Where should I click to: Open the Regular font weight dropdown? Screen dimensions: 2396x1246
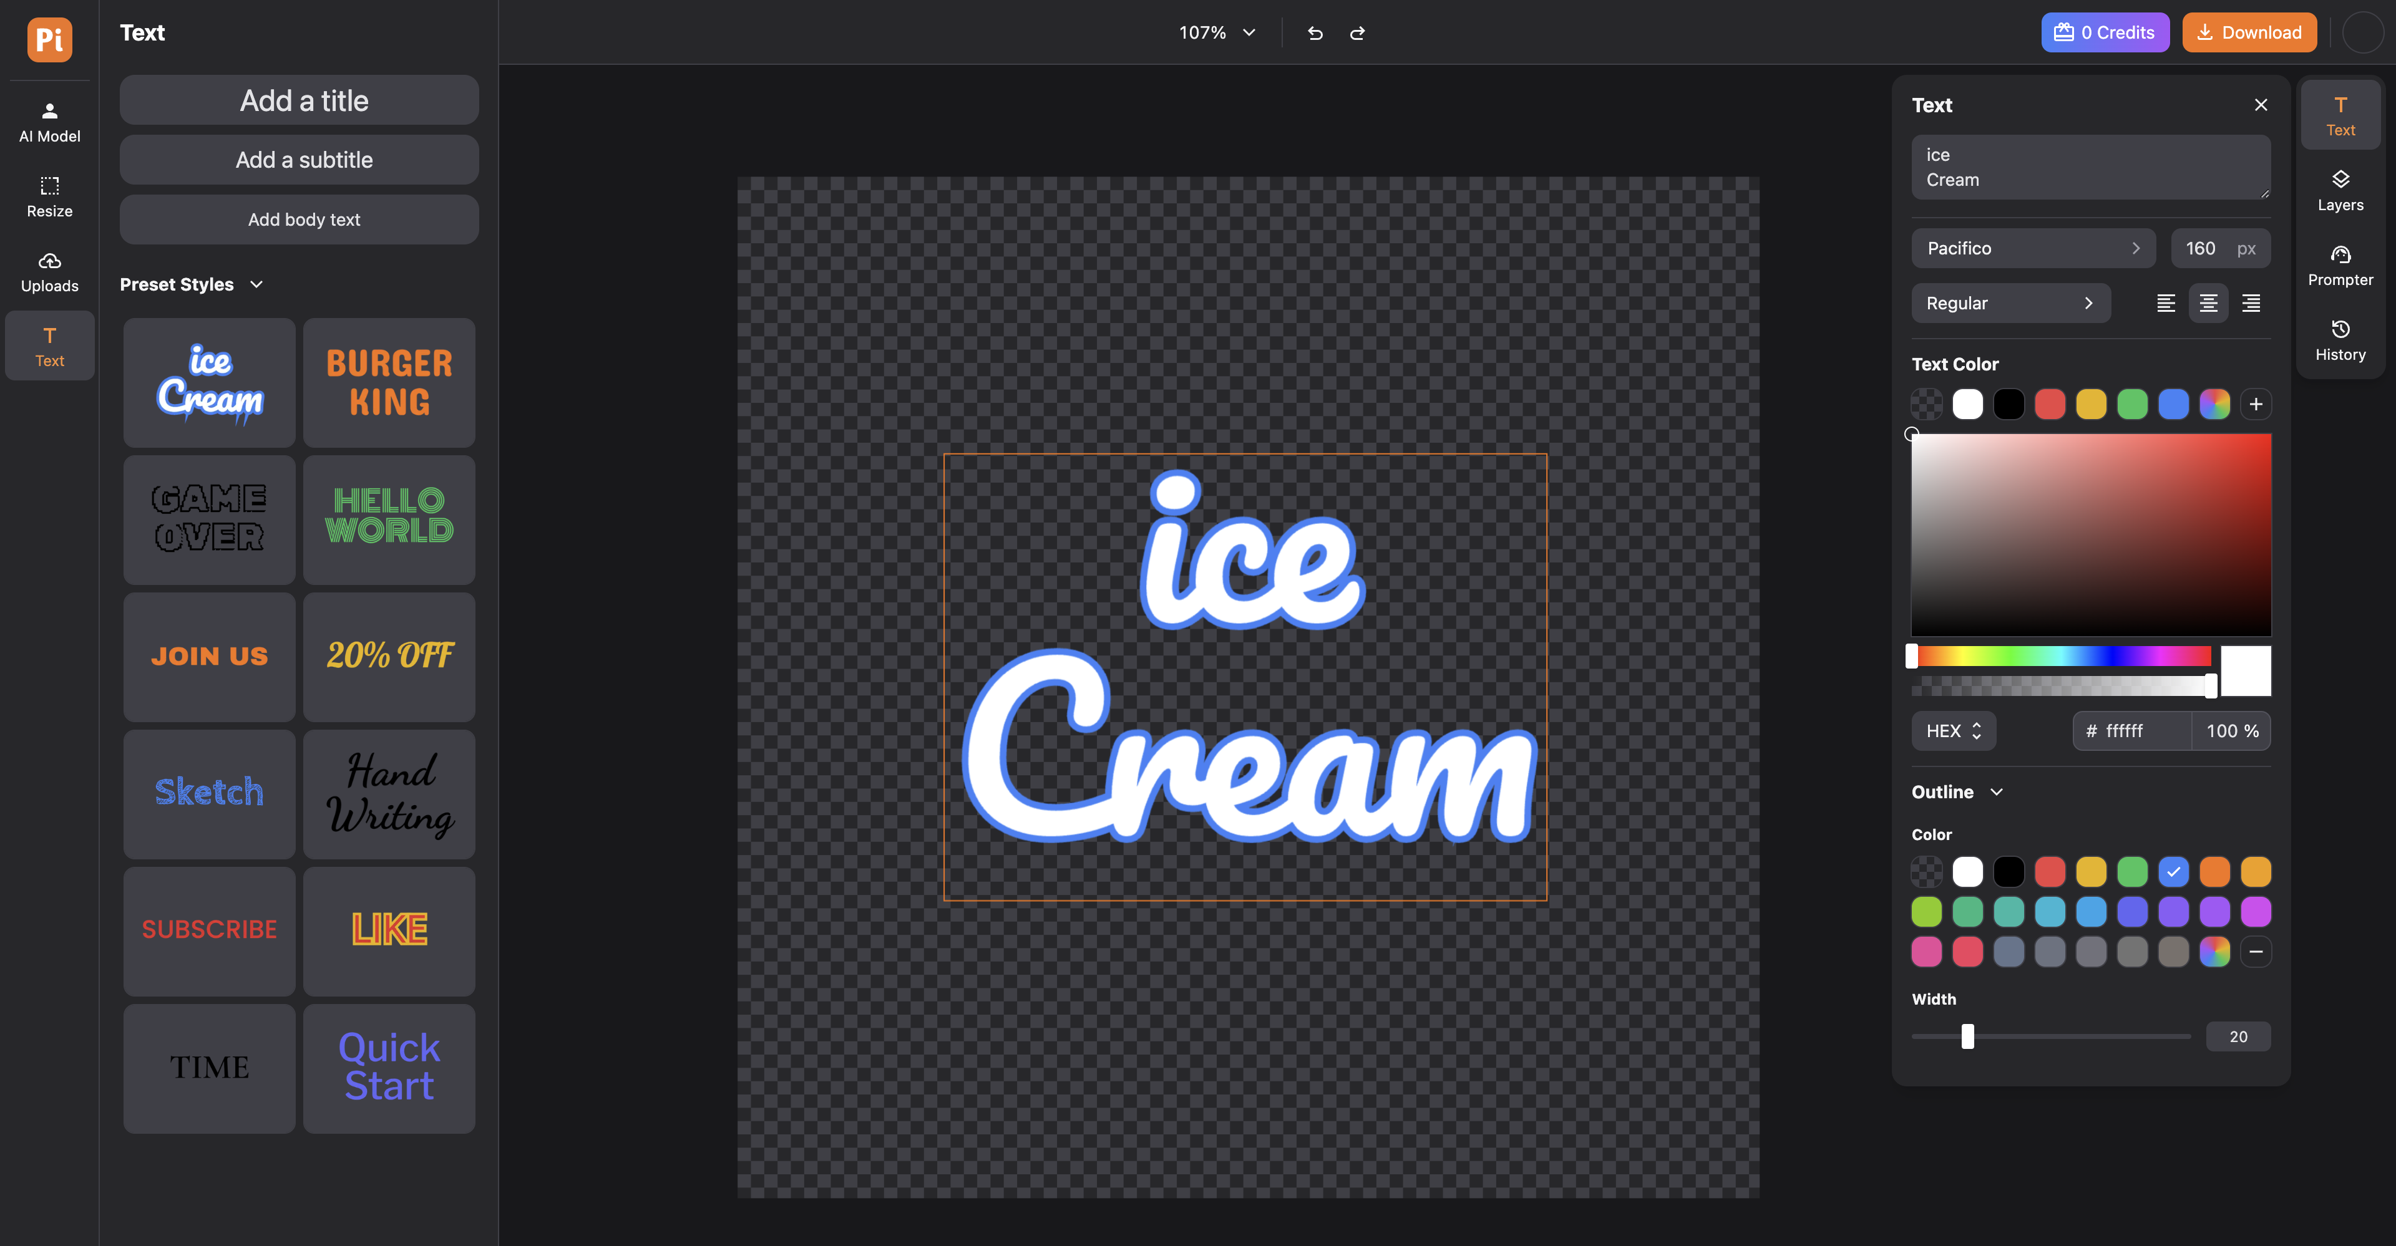click(2009, 303)
